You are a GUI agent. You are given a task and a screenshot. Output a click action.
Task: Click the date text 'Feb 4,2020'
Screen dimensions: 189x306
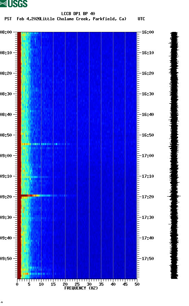28,19
